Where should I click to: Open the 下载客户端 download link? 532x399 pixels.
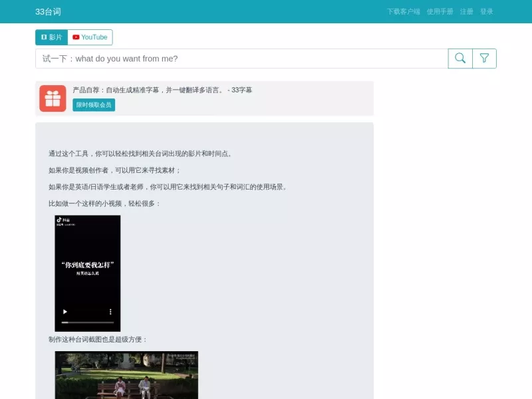tap(404, 11)
